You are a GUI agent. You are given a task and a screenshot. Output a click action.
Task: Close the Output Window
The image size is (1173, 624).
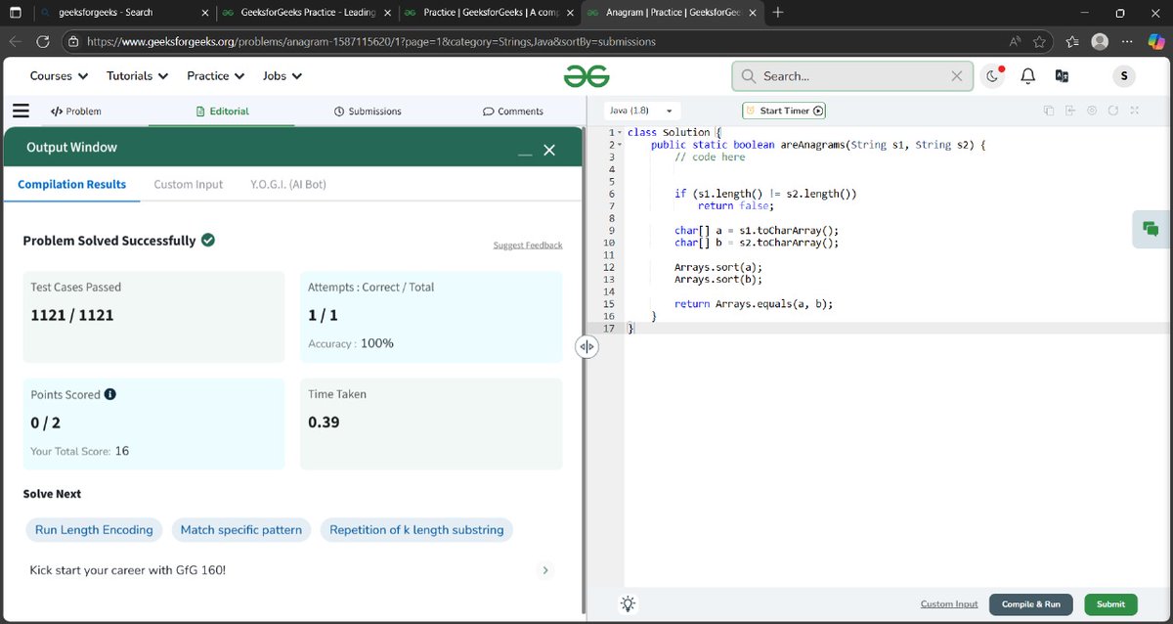click(549, 149)
